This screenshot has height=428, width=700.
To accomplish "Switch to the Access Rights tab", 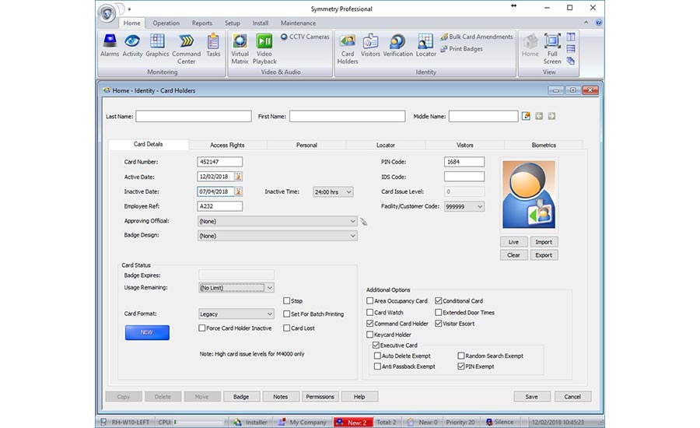I will (x=227, y=145).
